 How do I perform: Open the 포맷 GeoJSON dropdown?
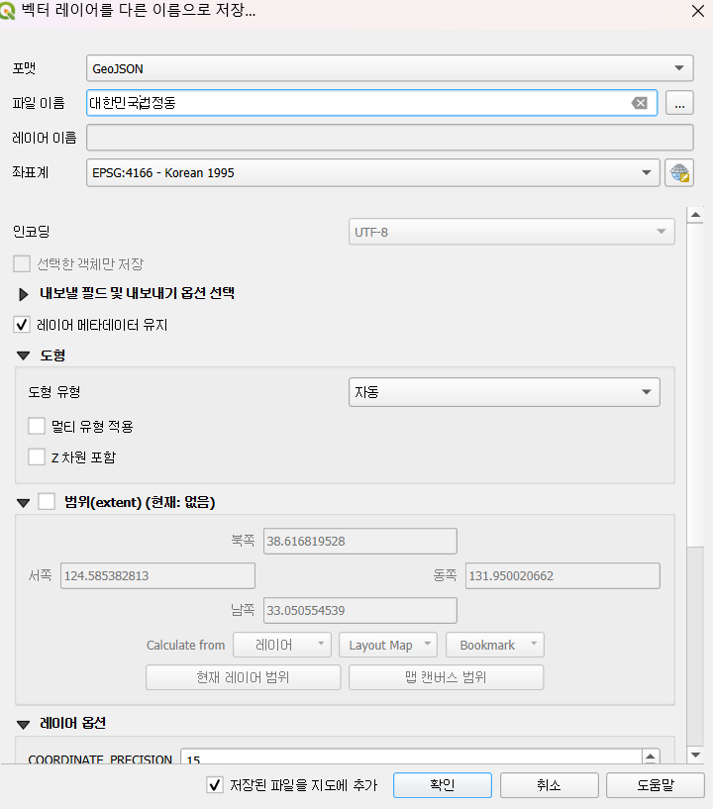click(x=389, y=68)
